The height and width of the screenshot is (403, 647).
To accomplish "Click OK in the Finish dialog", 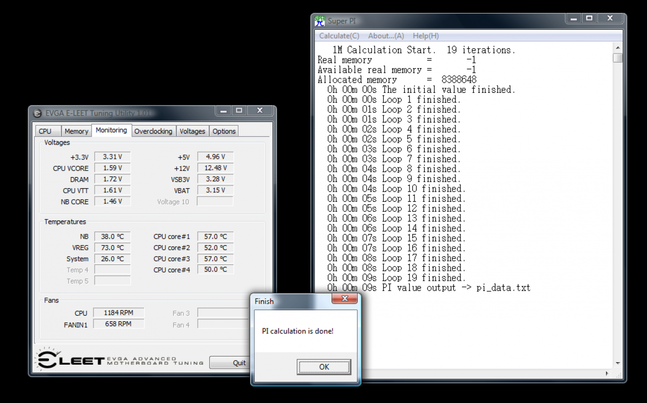I will (324, 367).
